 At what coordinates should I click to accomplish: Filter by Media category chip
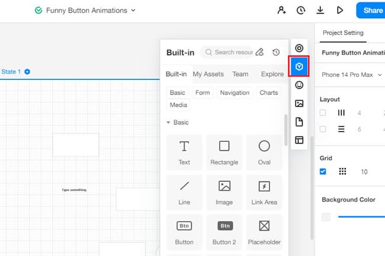tap(178, 105)
